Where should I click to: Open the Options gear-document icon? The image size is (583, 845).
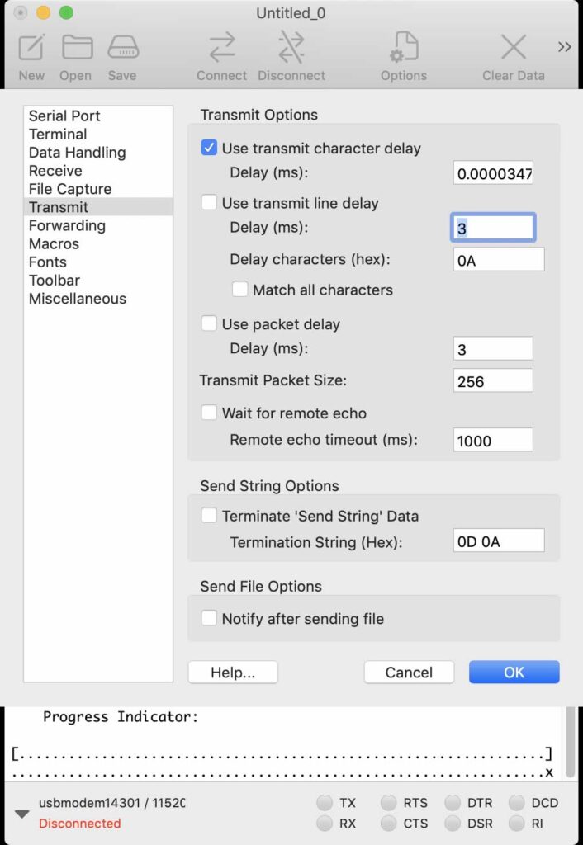tap(403, 48)
